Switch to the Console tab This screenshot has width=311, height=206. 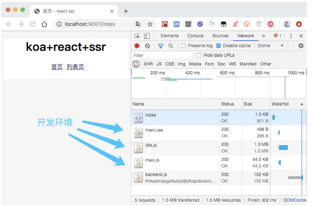point(195,36)
